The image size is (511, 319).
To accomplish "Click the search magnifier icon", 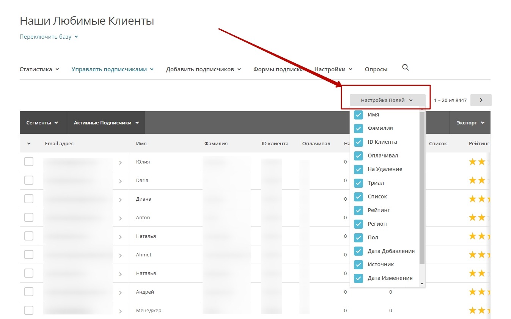I will pos(405,68).
